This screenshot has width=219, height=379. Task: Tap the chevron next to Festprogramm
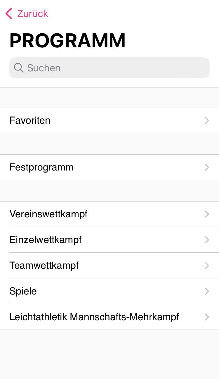207,167
